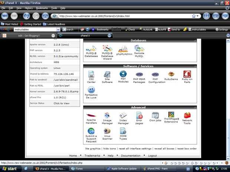
Task: Click the lite graphics link
Action: click(93, 149)
